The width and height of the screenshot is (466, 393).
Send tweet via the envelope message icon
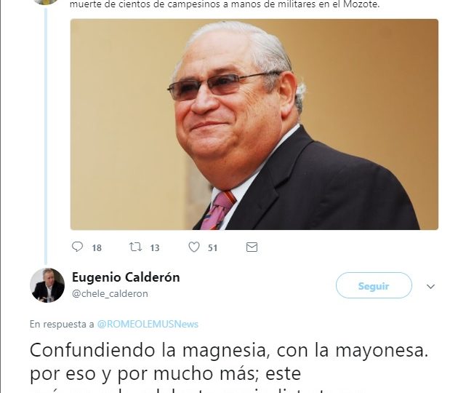(x=252, y=247)
